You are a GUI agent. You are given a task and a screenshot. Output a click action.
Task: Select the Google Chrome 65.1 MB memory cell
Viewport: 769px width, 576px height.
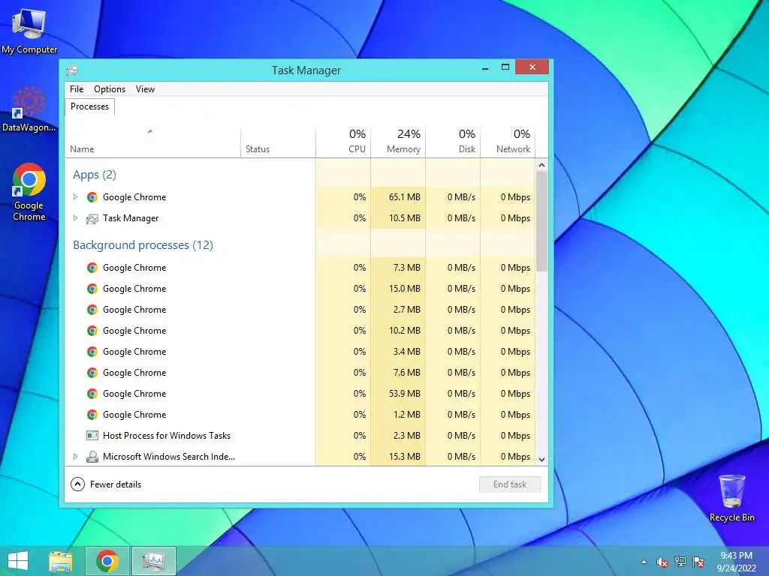pos(398,197)
